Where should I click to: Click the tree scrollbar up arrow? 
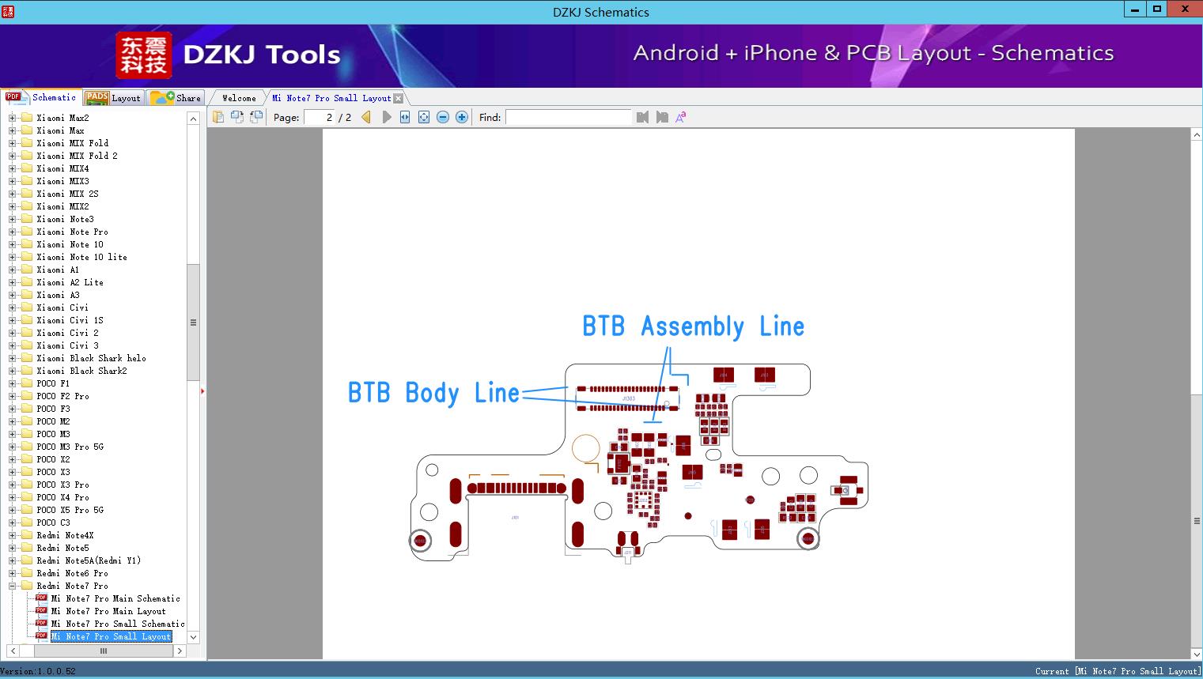point(193,119)
